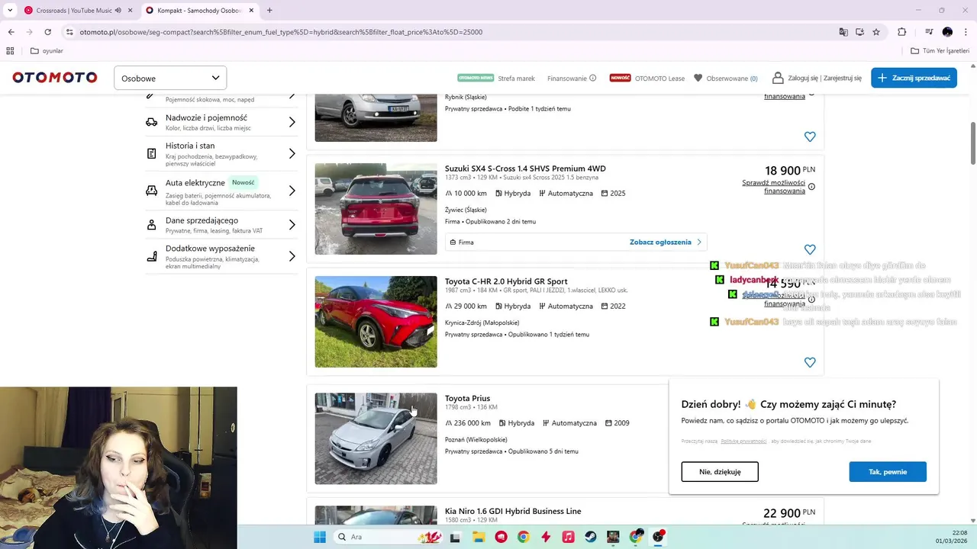The image size is (977, 549).
Task: Expand Historia i stan filter
Action: coord(221,153)
